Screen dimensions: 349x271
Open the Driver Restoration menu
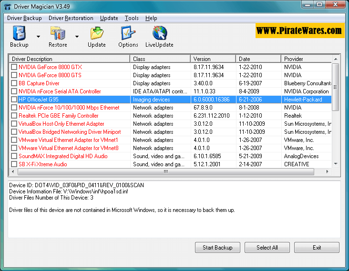coord(71,18)
